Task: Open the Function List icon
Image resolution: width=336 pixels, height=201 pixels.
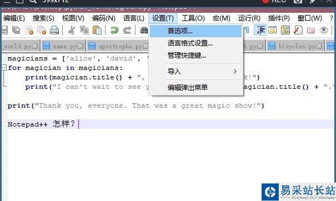Action: pyautogui.click(x=298, y=30)
